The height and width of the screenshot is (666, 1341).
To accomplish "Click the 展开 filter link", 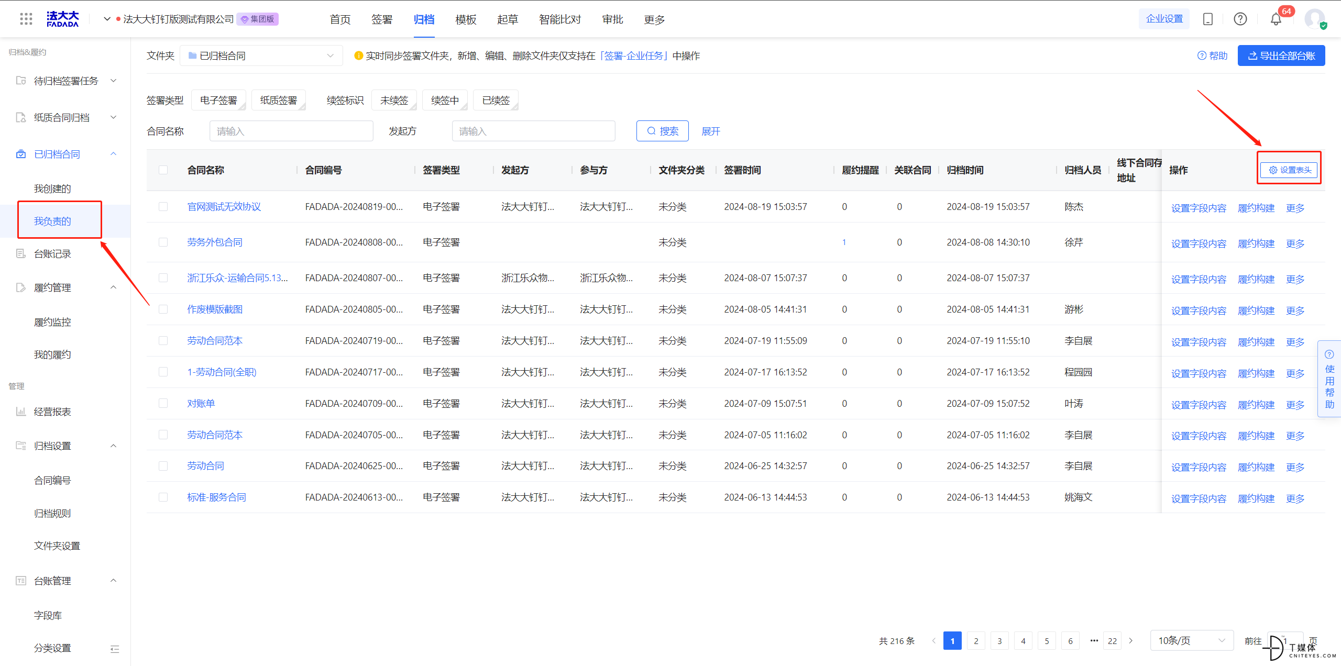I will tap(711, 131).
